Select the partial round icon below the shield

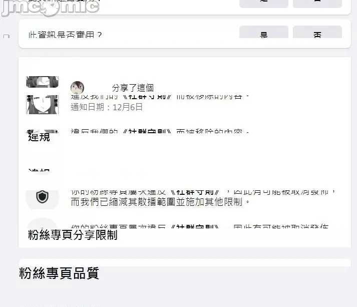click(x=43, y=223)
